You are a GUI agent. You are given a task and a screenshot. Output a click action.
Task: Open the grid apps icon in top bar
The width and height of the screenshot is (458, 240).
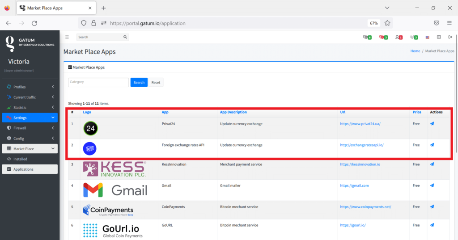(x=439, y=37)
